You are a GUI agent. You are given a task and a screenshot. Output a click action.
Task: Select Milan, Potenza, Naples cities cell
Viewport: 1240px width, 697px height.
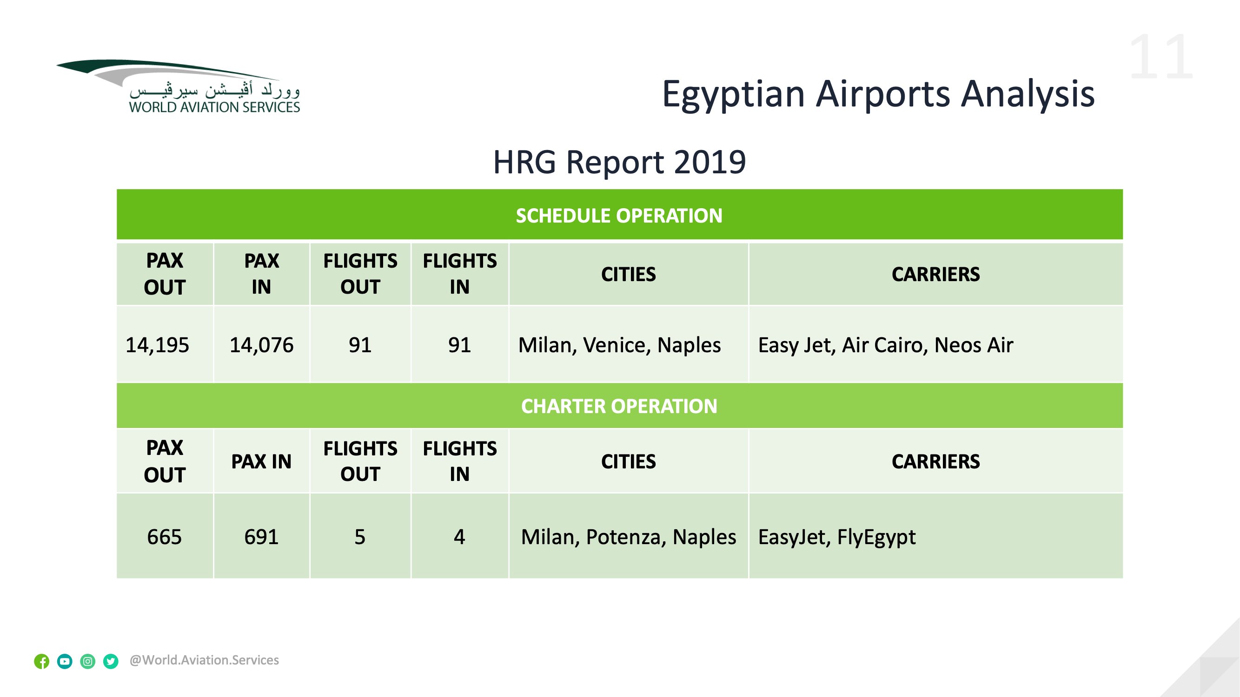(629, 536)
